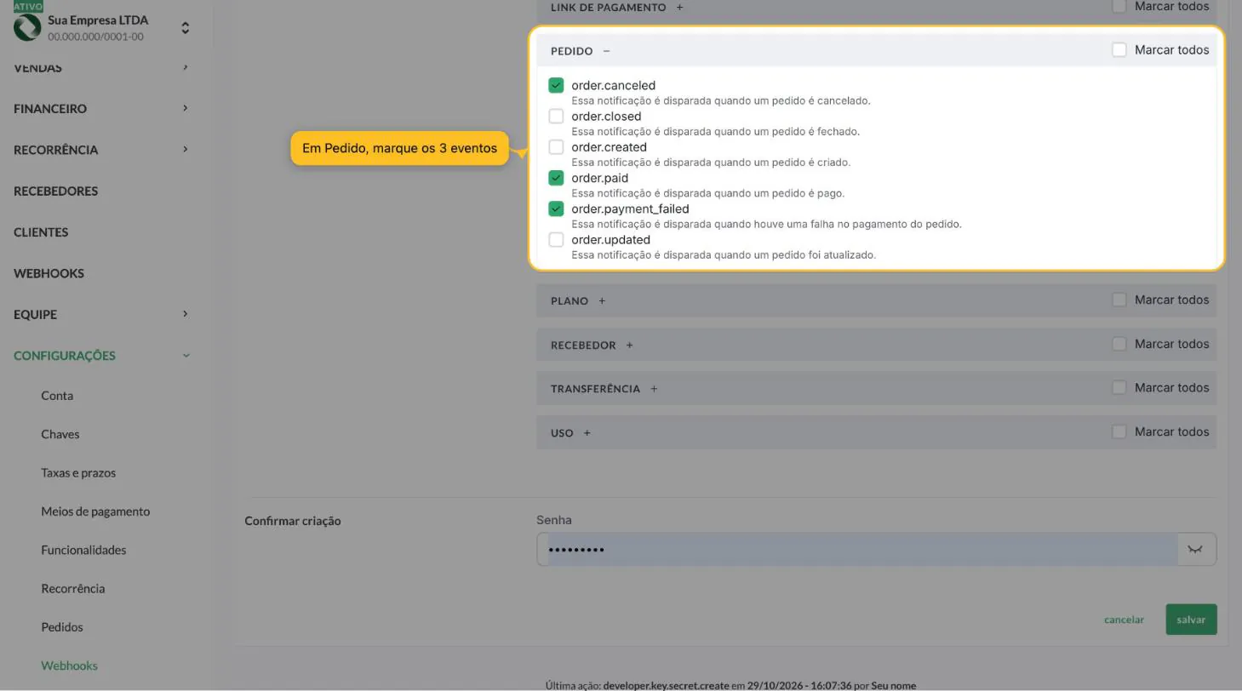Click the company logo icon
The height and width of the screenshot is (691, 1242).
(x=27, y=27)
